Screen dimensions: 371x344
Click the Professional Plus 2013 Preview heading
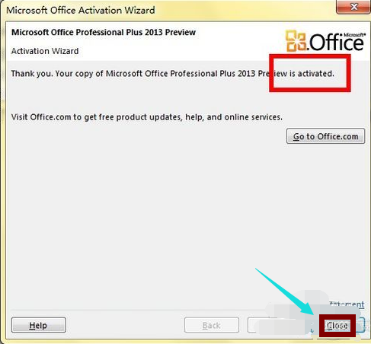pyautogui.click(x=104, y=32)
